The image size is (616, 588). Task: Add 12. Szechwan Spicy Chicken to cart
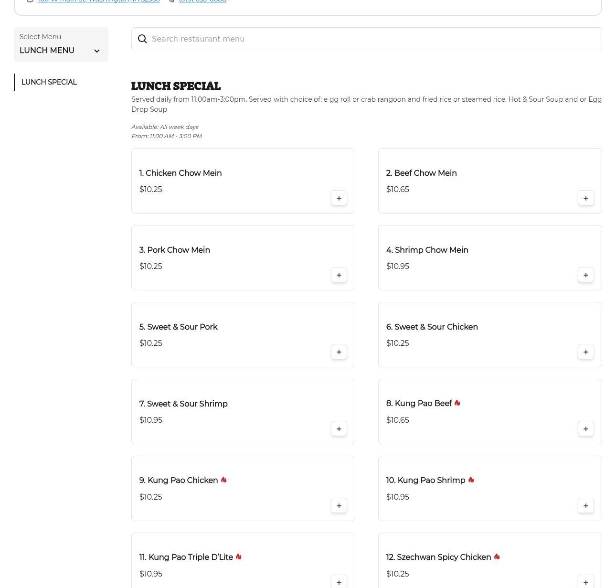coord(586,582)
